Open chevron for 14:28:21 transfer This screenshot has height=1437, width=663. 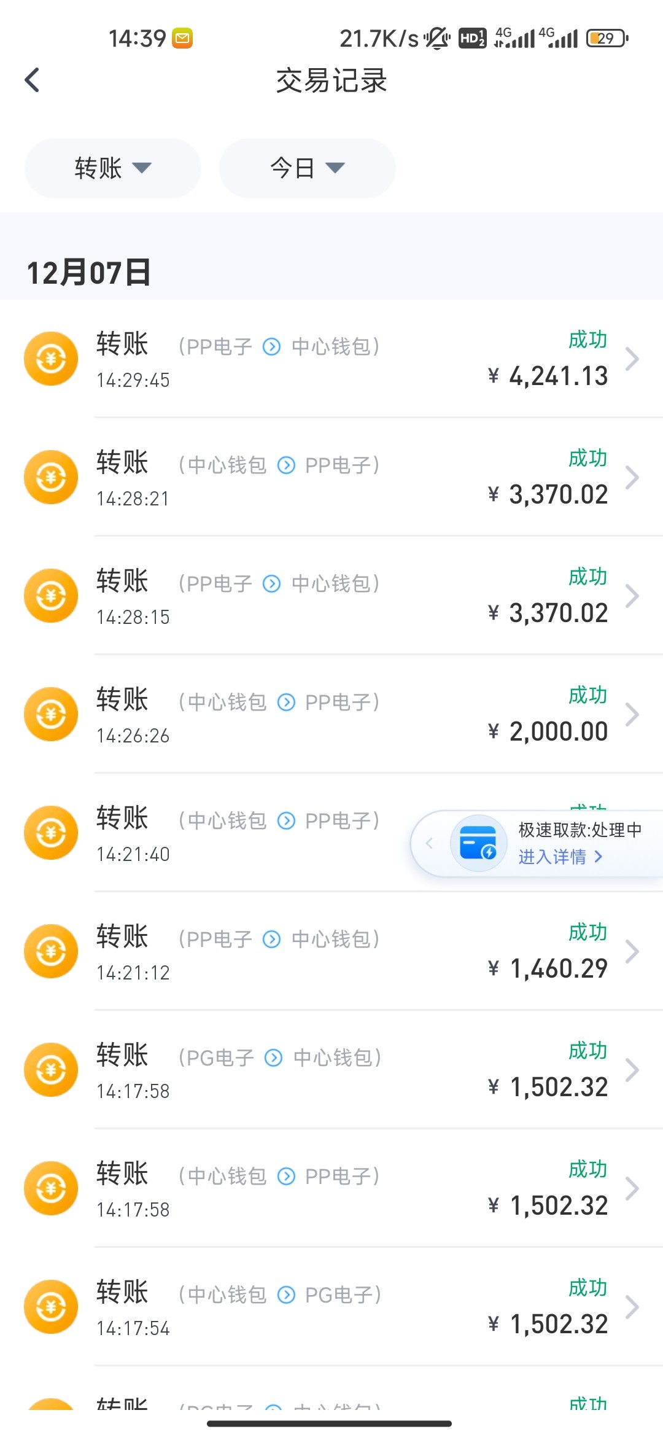632,478
